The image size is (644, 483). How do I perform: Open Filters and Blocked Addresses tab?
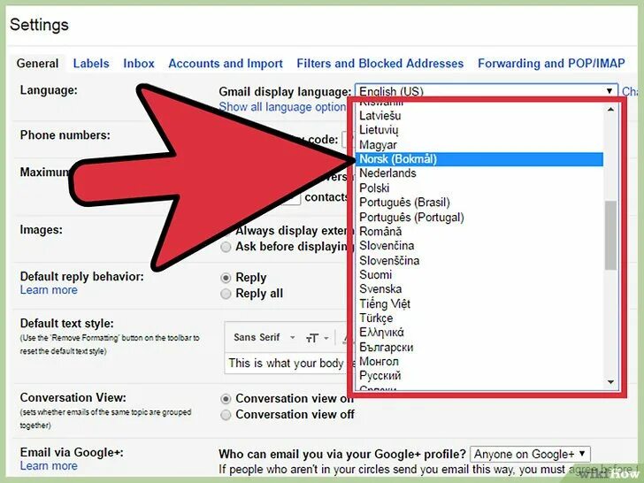(379, 64)
